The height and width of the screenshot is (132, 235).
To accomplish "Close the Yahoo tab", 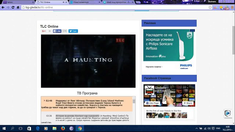I will pyautogui.click(x=33, y=2).
